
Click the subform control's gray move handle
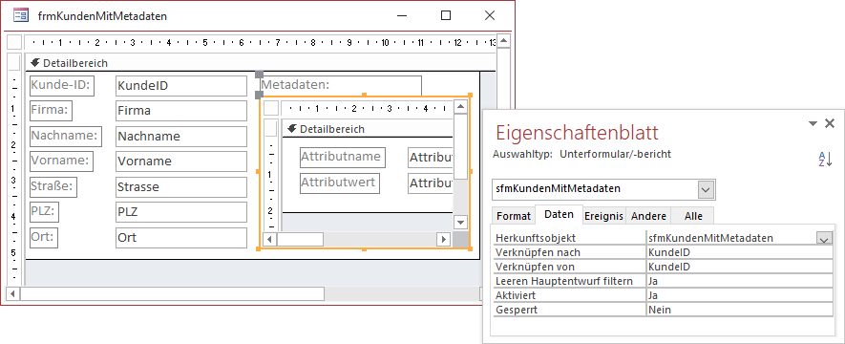pos(259,95)
